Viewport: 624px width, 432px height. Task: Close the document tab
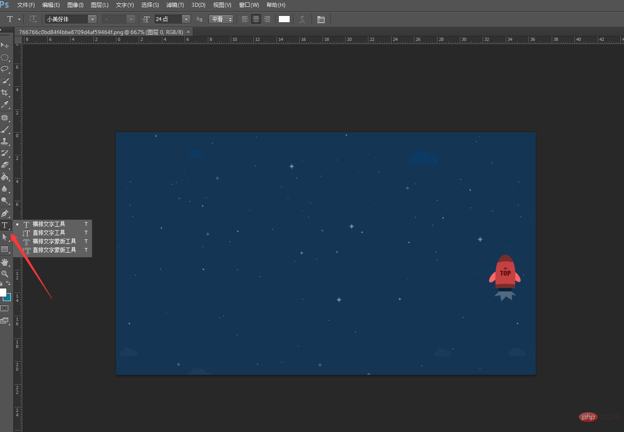tap(188, 31)
